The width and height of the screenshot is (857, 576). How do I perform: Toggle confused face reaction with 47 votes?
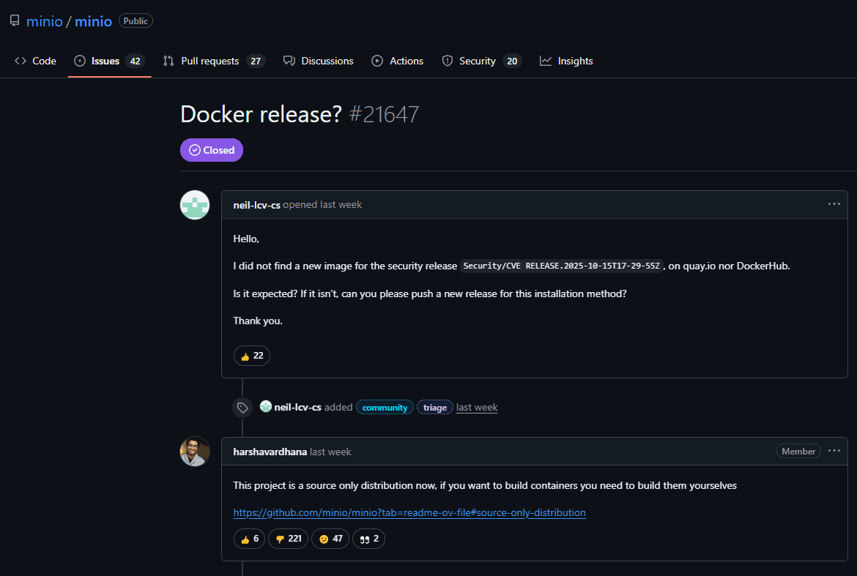pyautogui.click(x=330, y=539)
